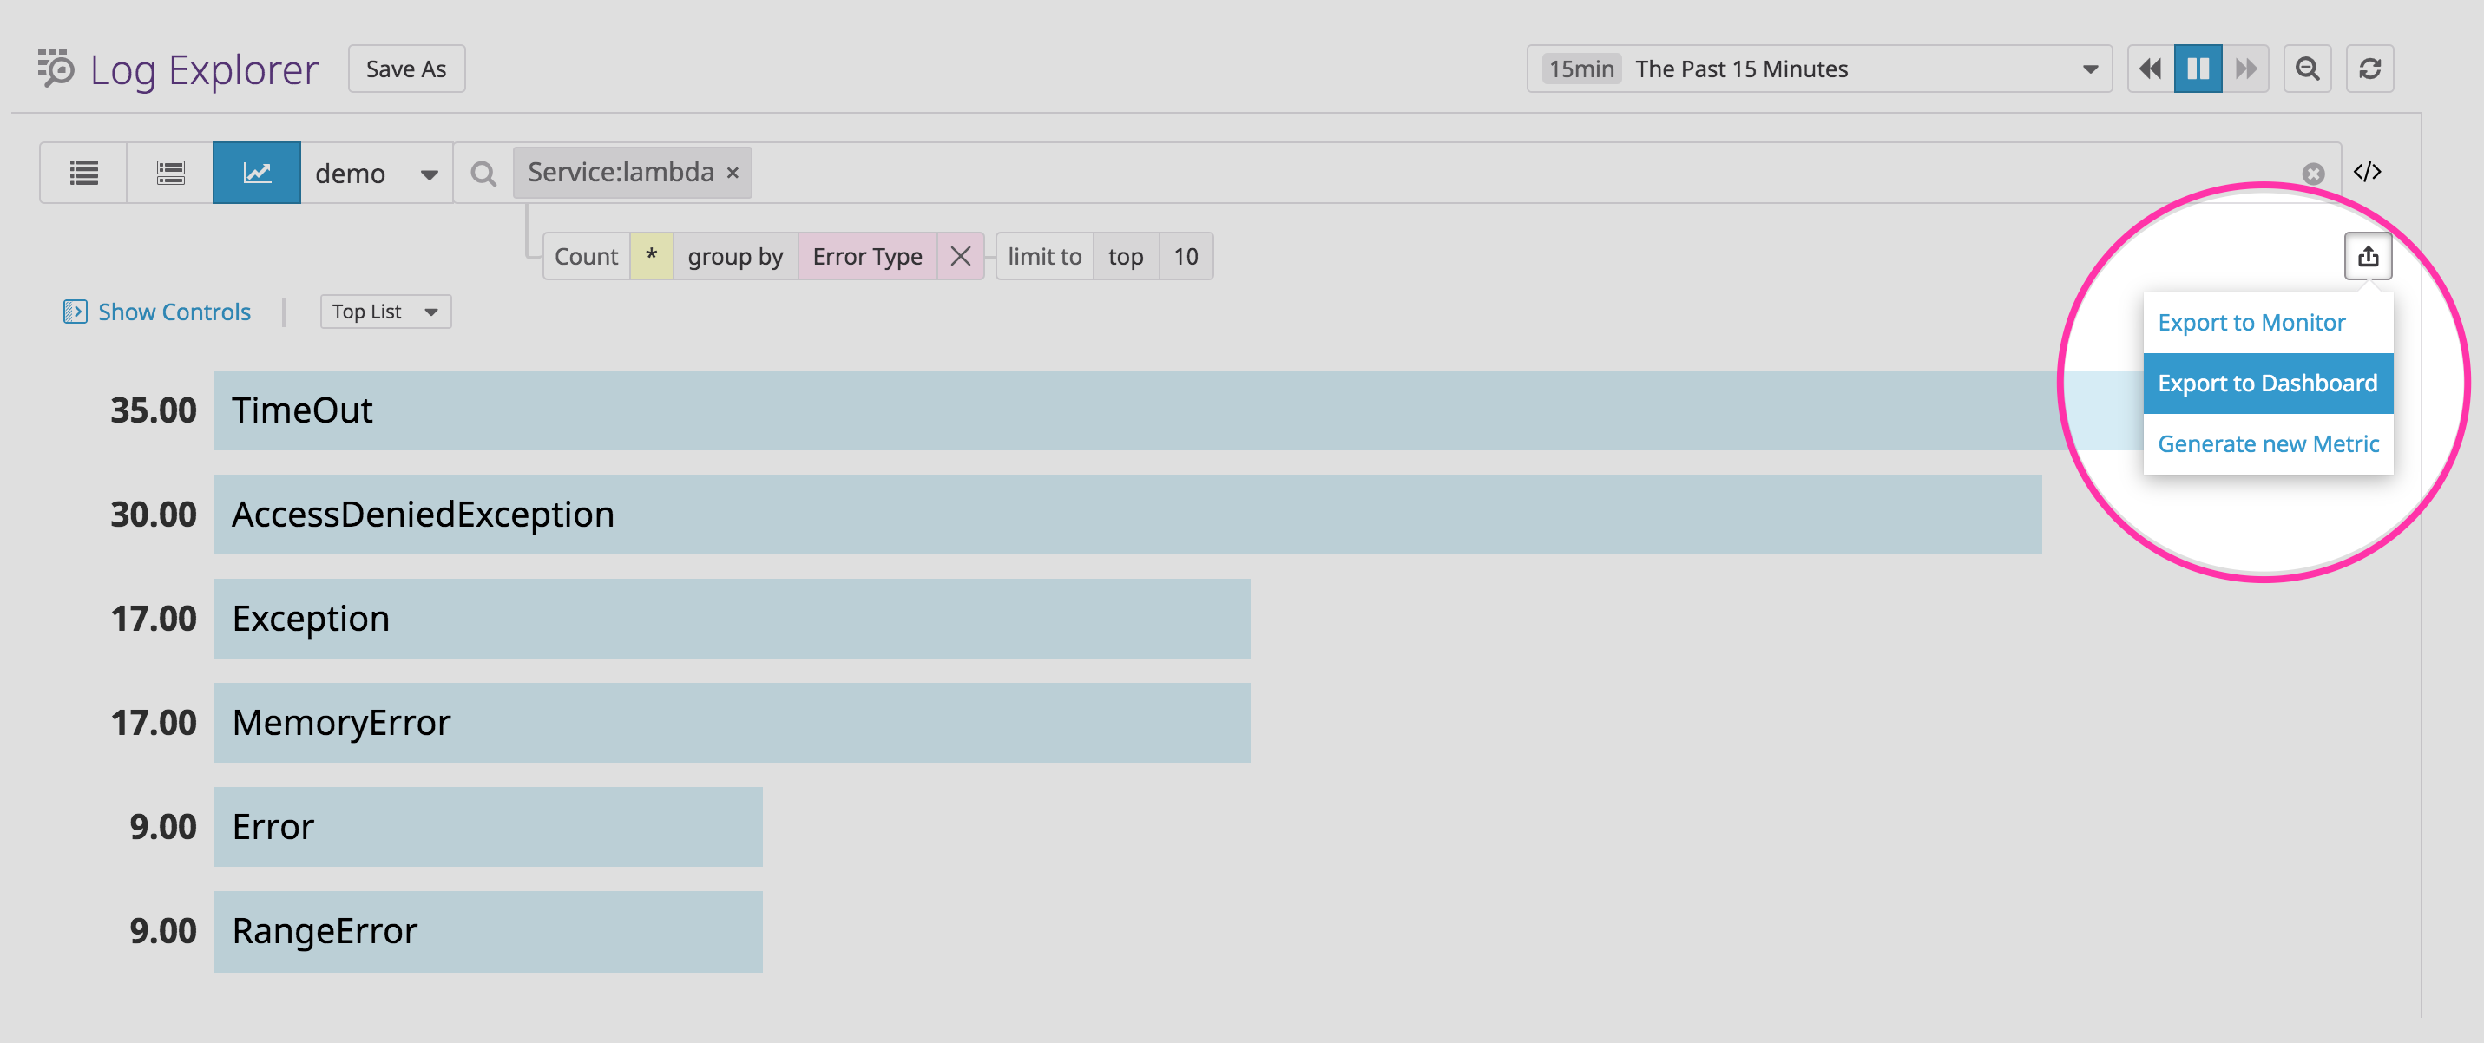Image resolution: width=2484 pixels, height=1043 pixels.
Task: Select Generate new Metric
Action: [2268, 443]
